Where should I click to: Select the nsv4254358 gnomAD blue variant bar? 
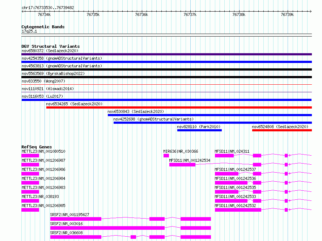click(x=166, y=62)
